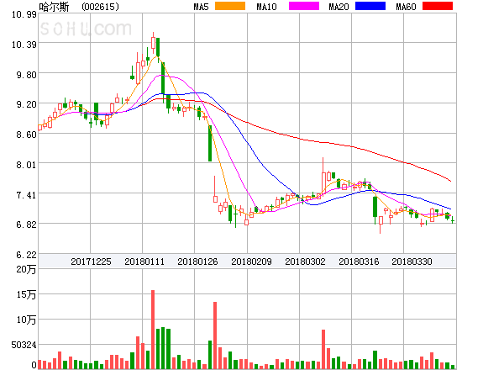This screenshot has height=370, width=504.
Task: Click the MA5 legend label
Action: 201,7
